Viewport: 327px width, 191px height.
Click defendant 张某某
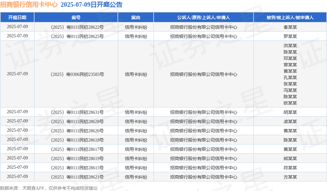point(290,84)
